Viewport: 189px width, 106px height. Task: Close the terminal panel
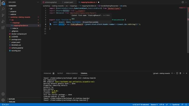point(186,73)
